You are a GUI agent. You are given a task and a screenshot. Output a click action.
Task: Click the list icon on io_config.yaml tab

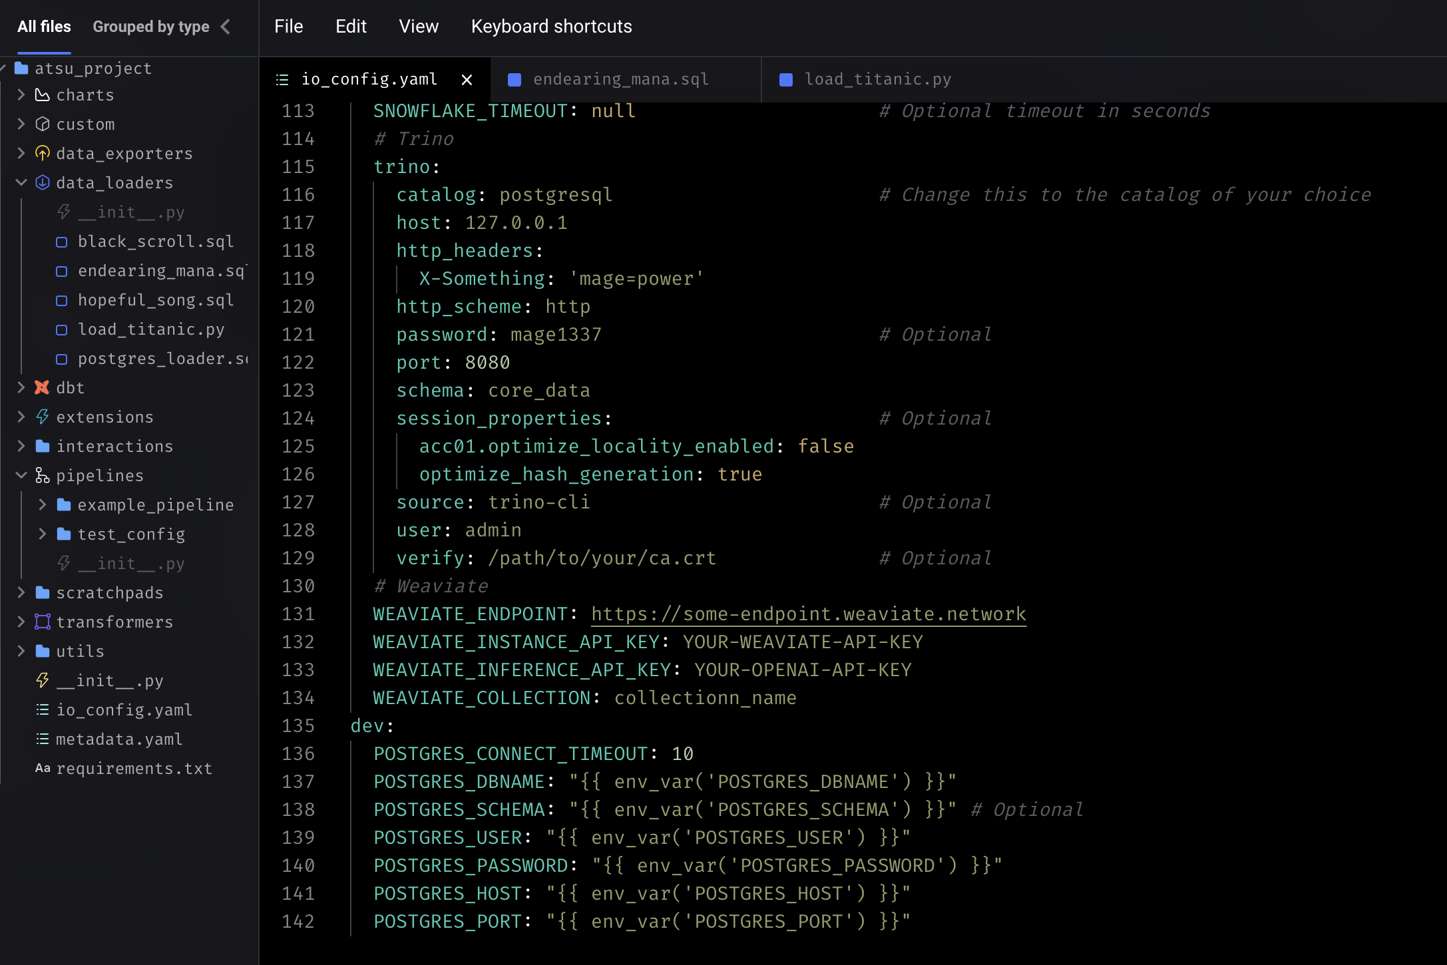click(282, 80)
